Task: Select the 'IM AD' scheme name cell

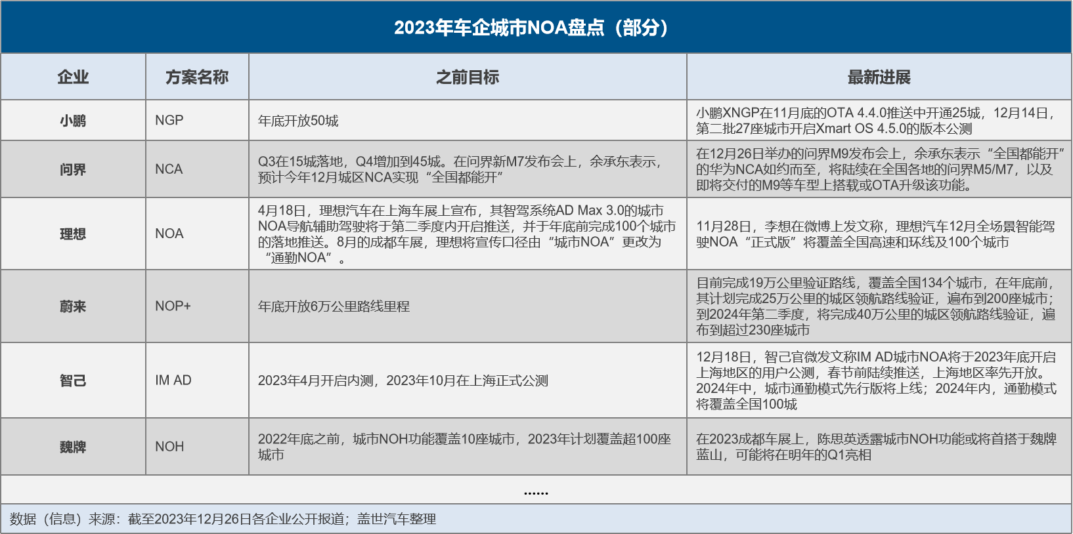Action: coord(197,380)
